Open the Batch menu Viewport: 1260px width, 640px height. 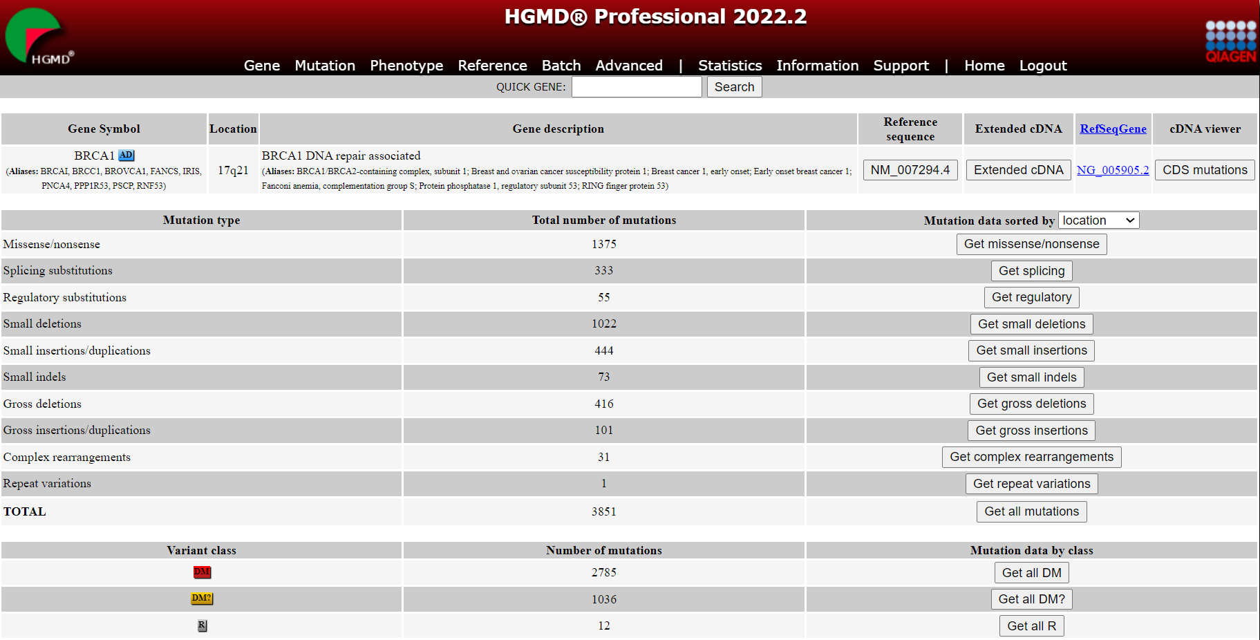pos(561,66)
